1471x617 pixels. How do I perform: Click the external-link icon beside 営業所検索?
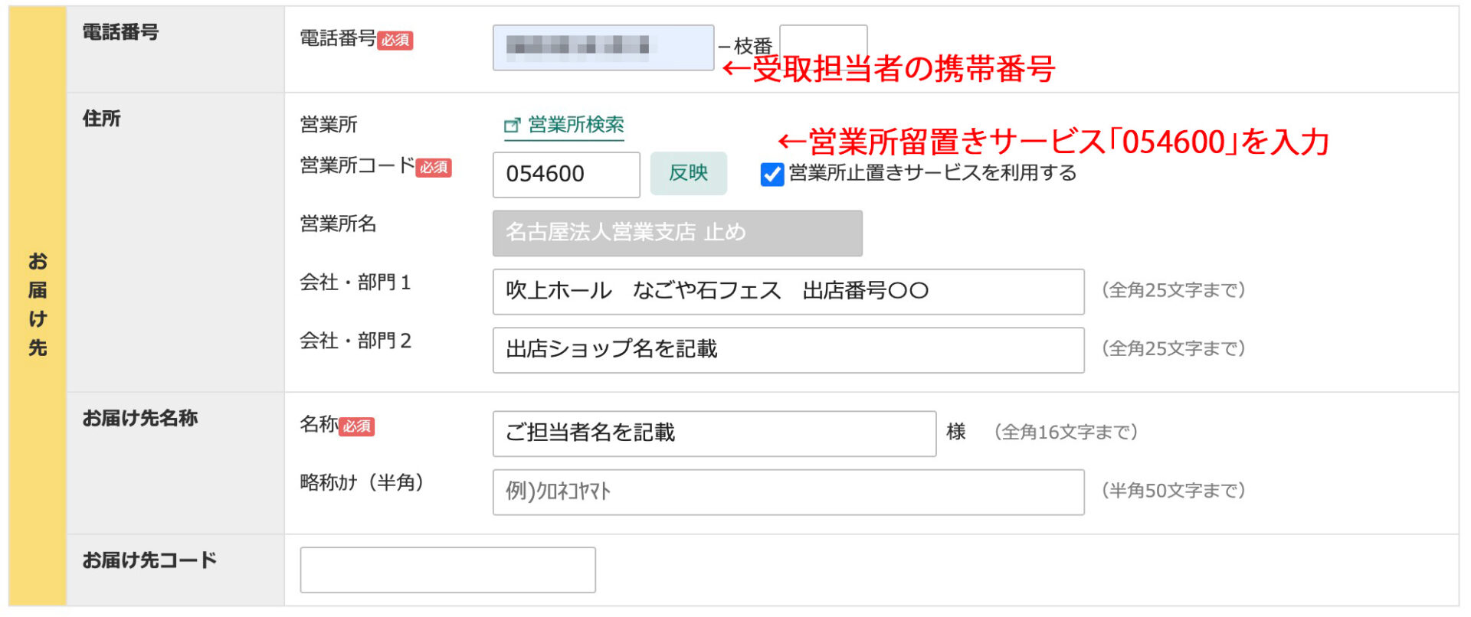(511, 126)
